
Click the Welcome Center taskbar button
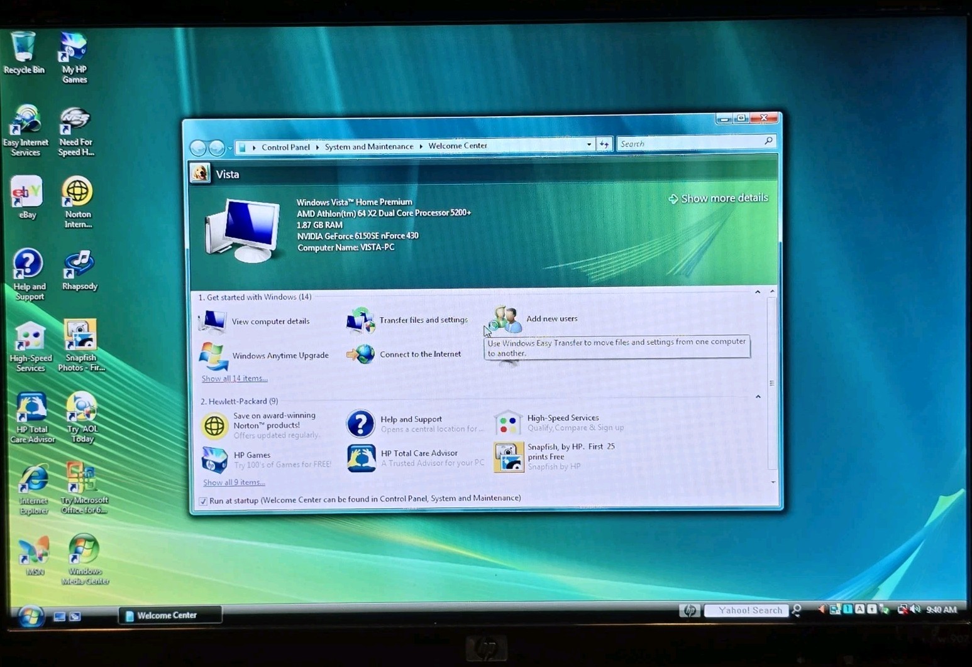click(170, 615)
